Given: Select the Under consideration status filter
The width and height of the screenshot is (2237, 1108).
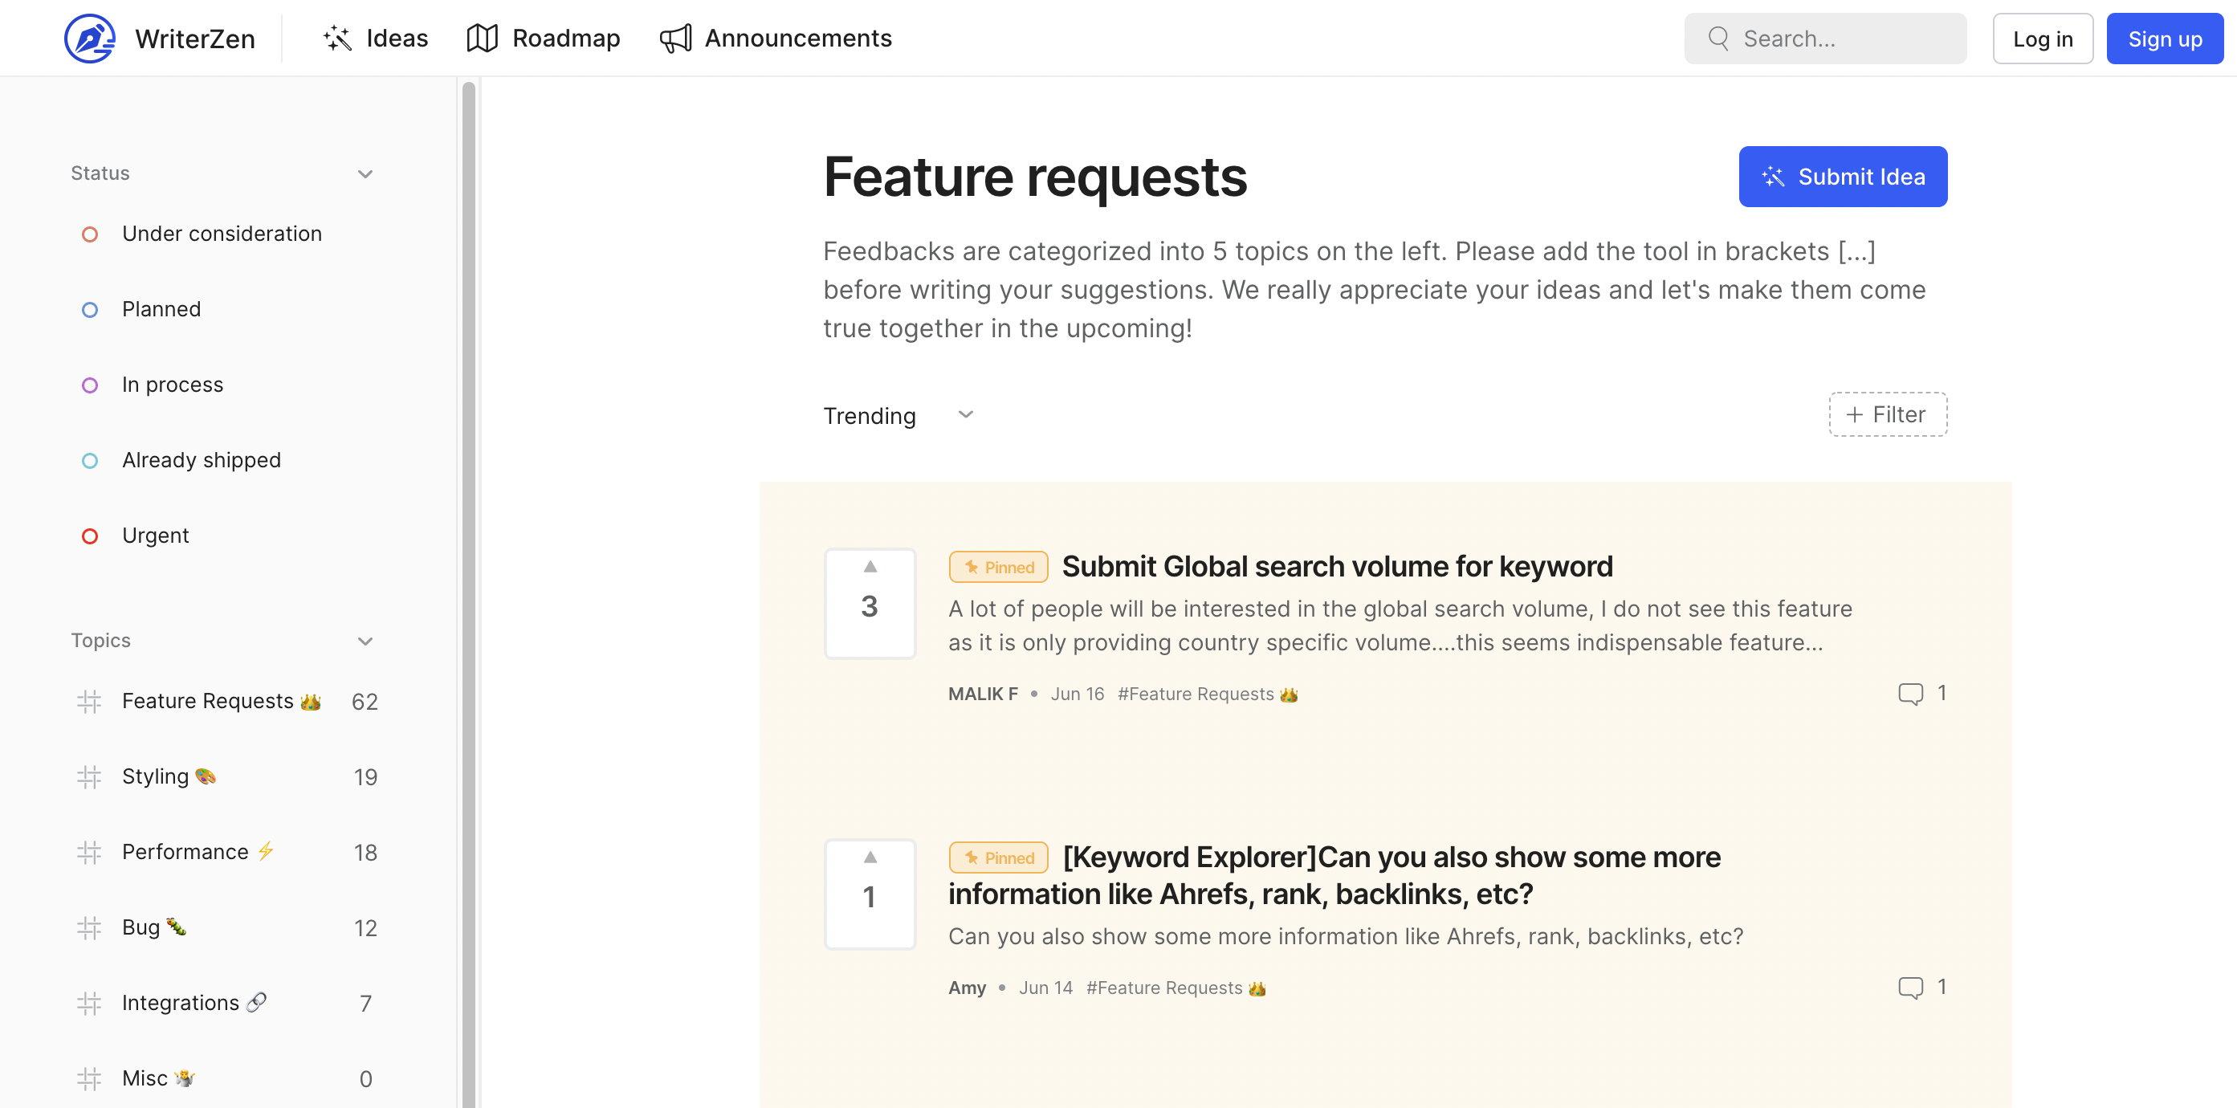Looking at the screenshot, I should pyautogui.click(x=222, y=234).
